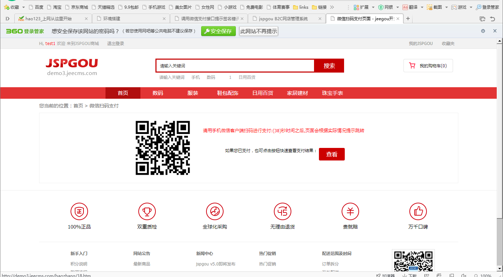Click the search keyword input field
The width and height of the screenshot is (503, 277).
coord(235,66)
